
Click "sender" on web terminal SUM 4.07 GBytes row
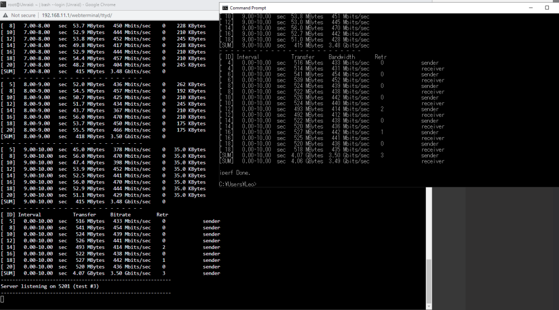(211, 273)
